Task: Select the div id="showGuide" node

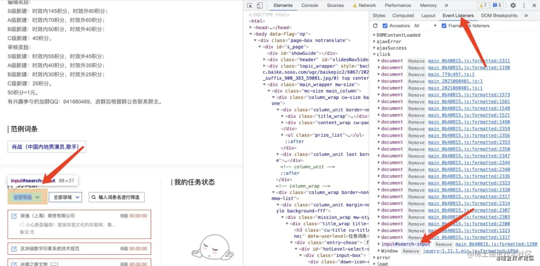Action: click(302, 53)
